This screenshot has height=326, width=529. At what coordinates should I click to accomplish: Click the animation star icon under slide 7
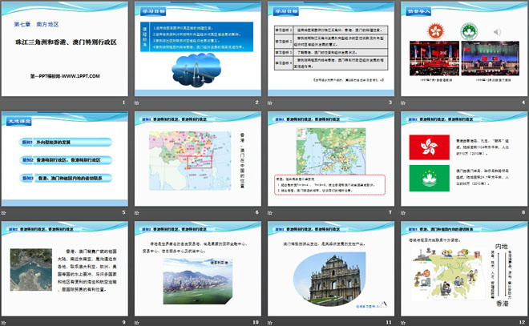(x=270, y=212)
